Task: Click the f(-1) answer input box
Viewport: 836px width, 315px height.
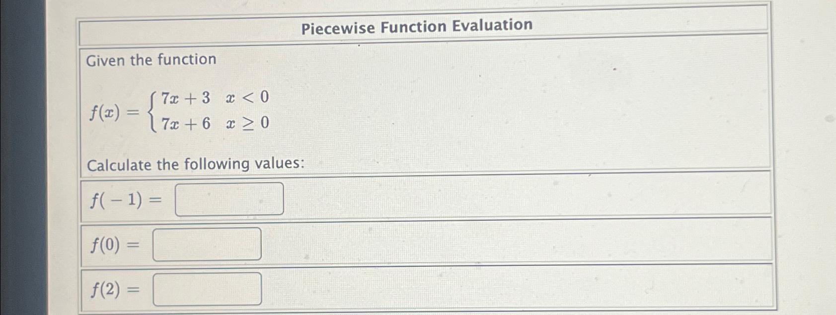Action: tap(229, 199)
